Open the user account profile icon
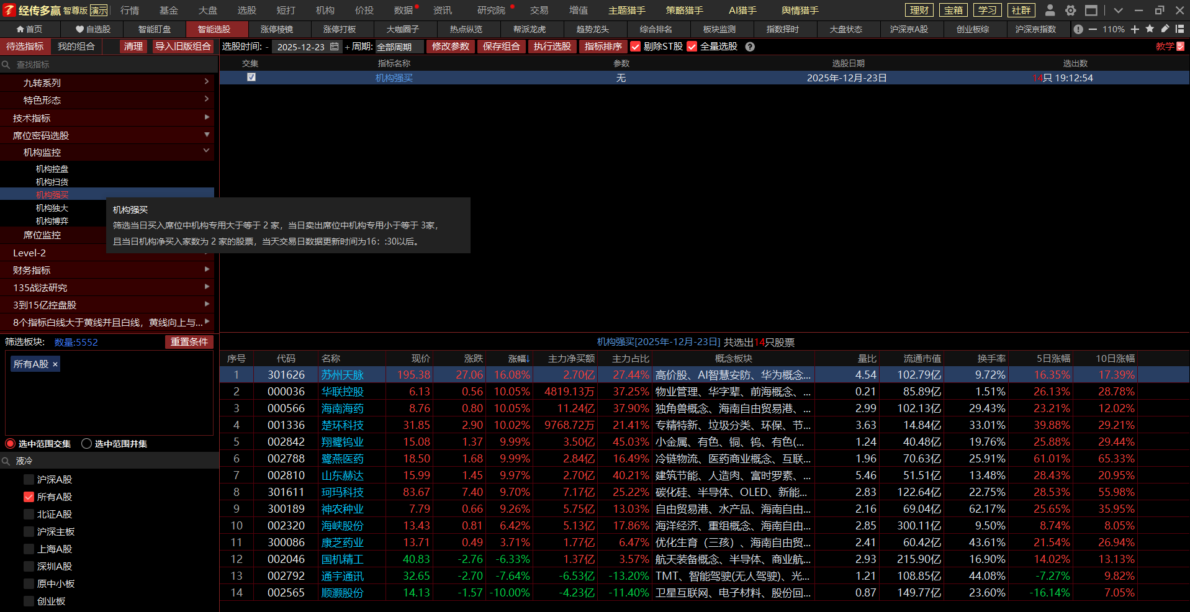Viewport: 1190px width, 612px height. coord(1050,10)
